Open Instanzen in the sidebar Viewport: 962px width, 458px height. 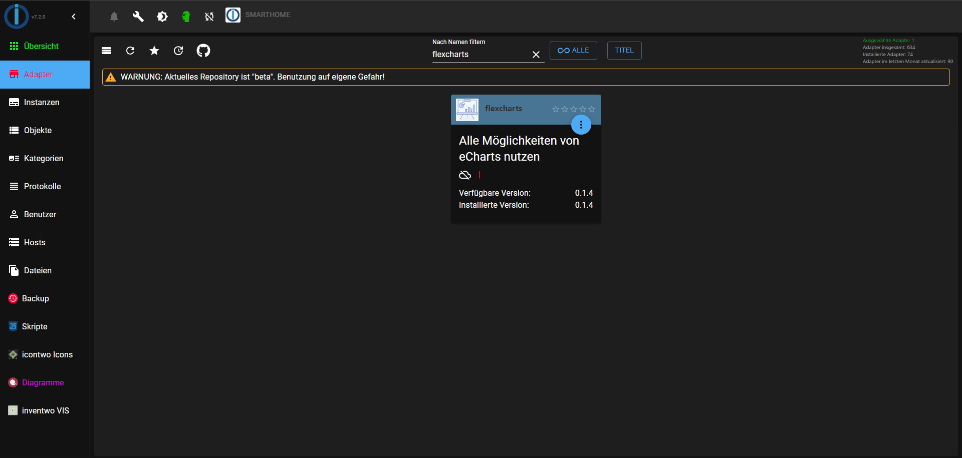[45, 102]
